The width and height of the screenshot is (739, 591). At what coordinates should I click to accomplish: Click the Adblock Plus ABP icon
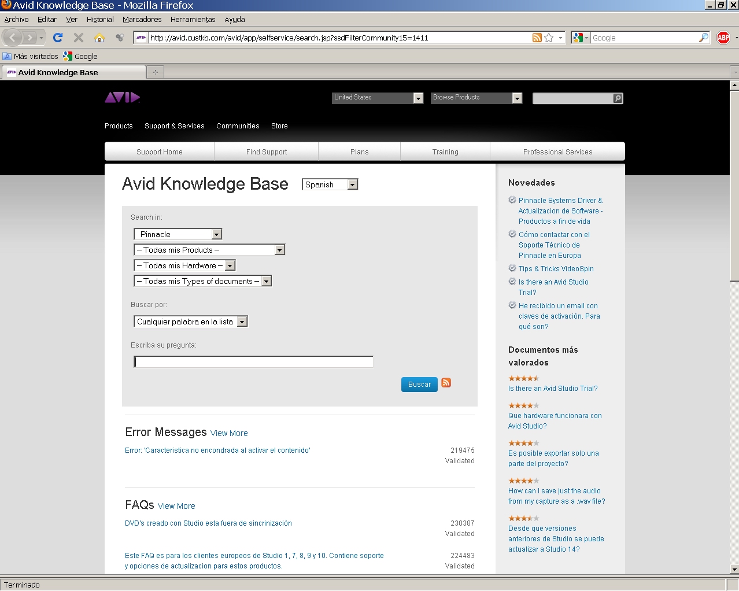coord(723,38)
